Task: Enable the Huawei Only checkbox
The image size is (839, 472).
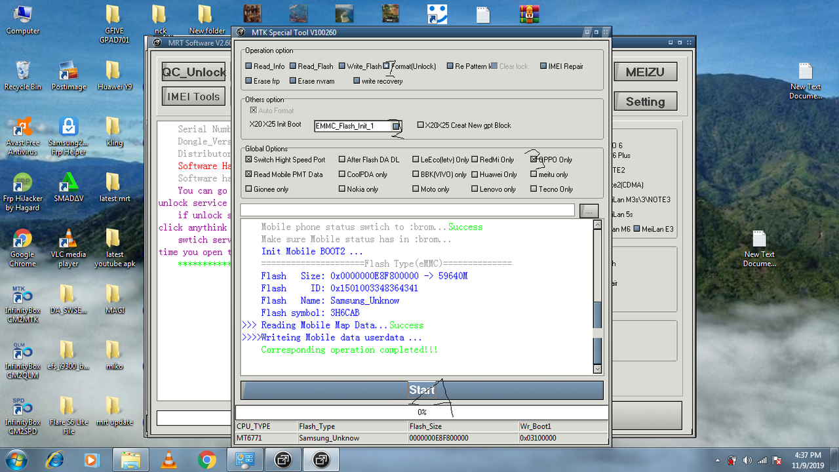Action: point(475,174)
